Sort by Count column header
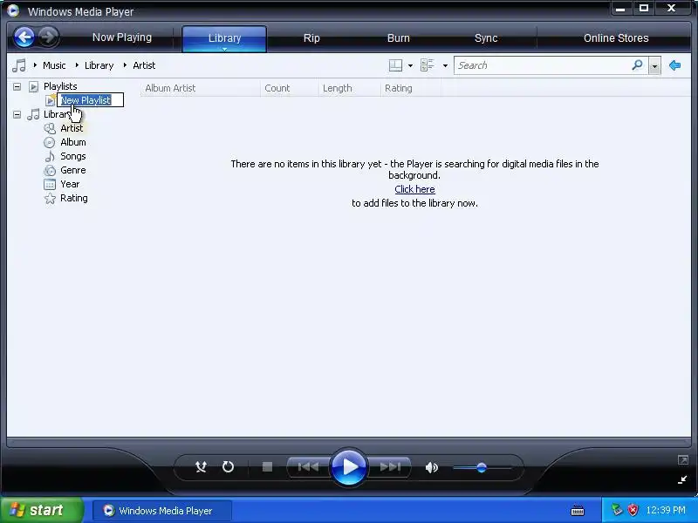 290,88
